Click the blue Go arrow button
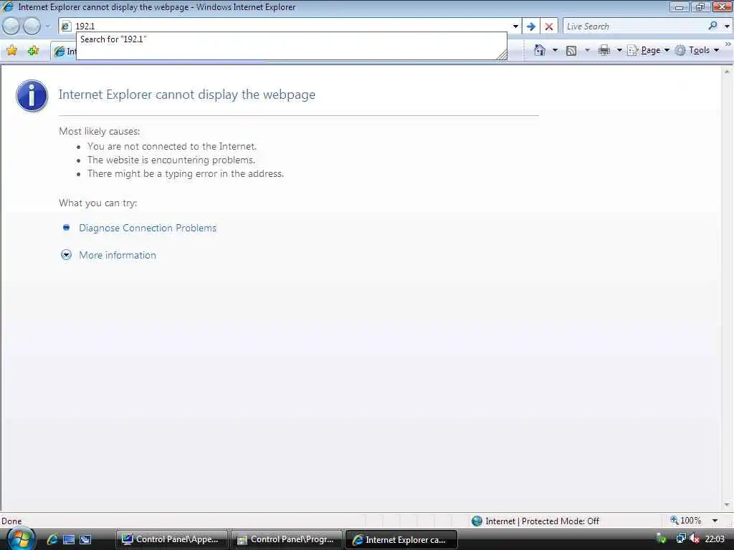Screen dimensions: 734x550 [531, 26]
